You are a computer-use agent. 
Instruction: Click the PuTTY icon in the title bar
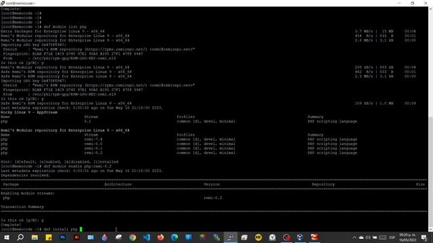point(3,3)
